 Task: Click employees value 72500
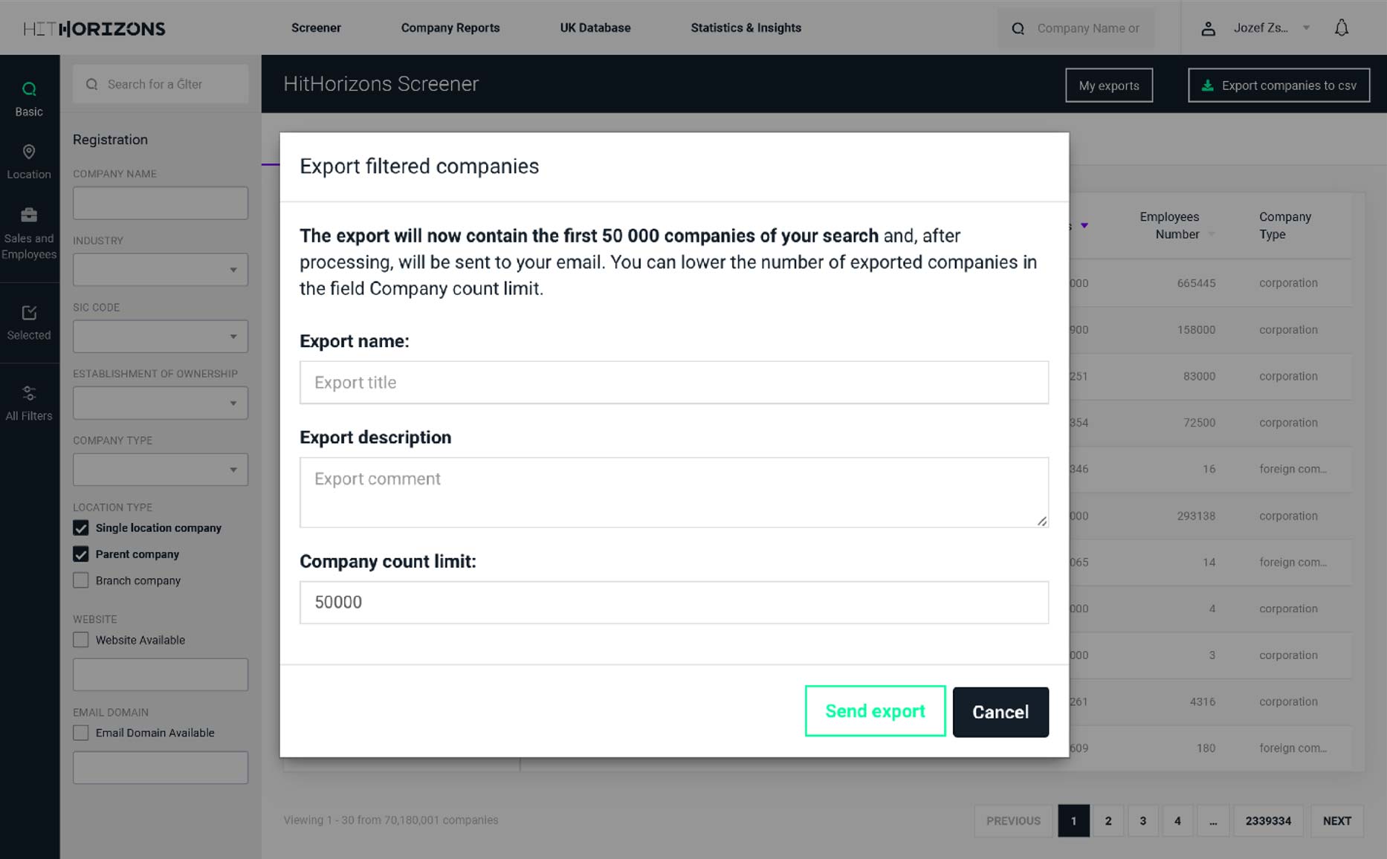tap(1199, 423)
